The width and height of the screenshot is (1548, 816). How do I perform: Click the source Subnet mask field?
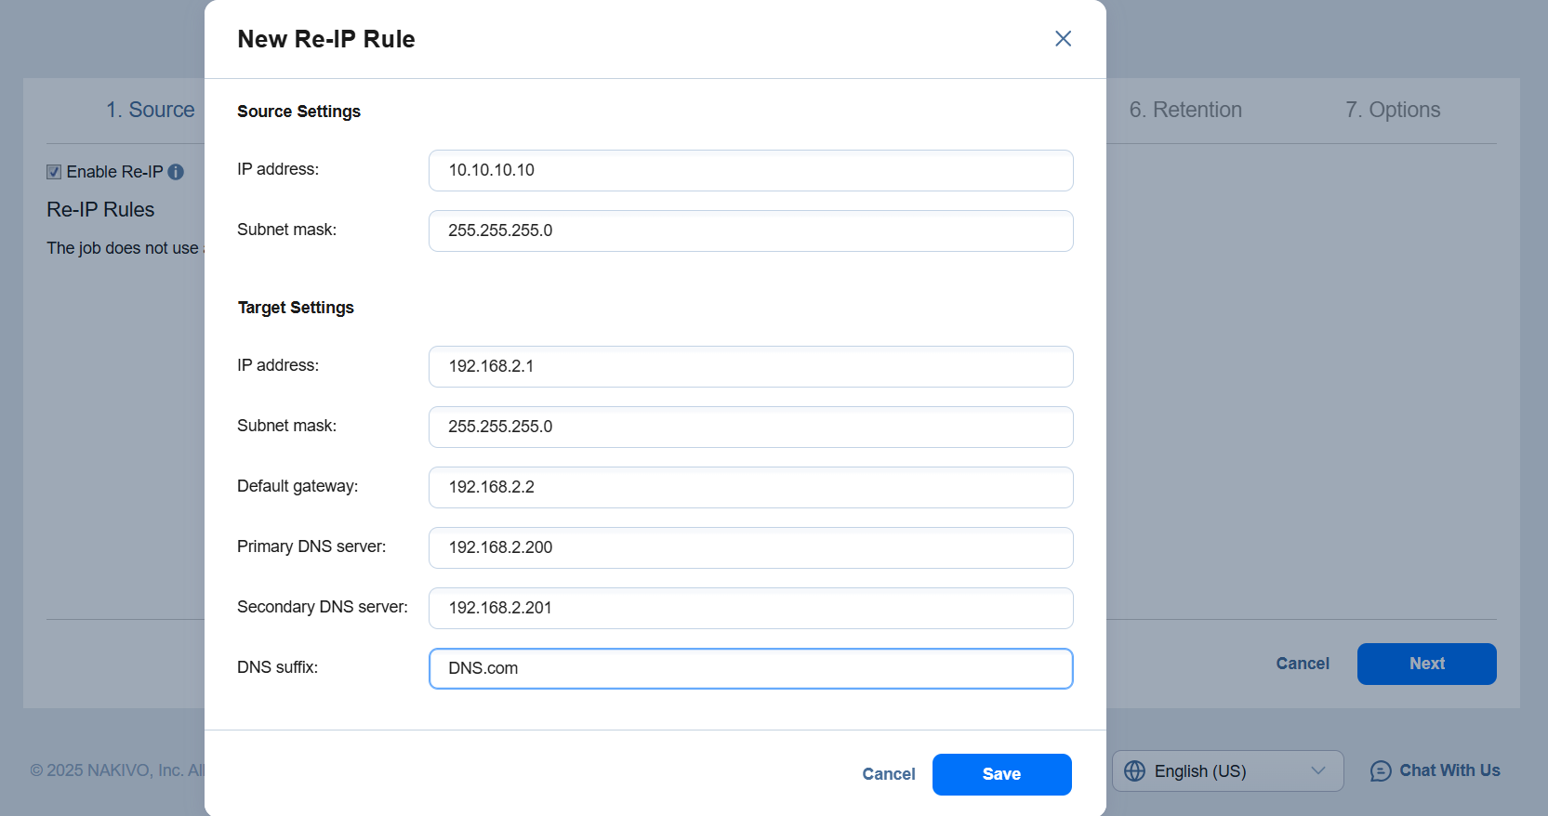coord(750,230)
